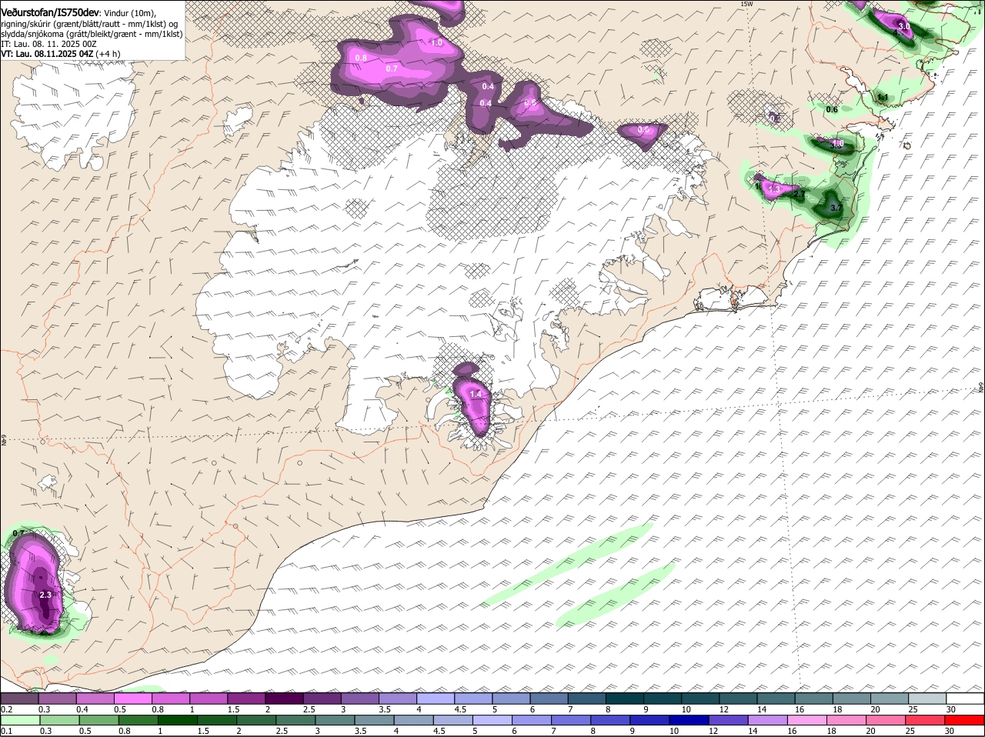Click the 'rigning/skúrir' legend description line
985x737 pixels.
[x=91, y=25]
